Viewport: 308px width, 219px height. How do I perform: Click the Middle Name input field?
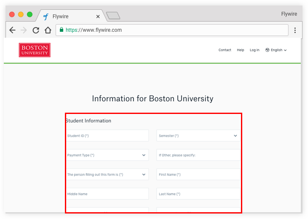(107, 194)
